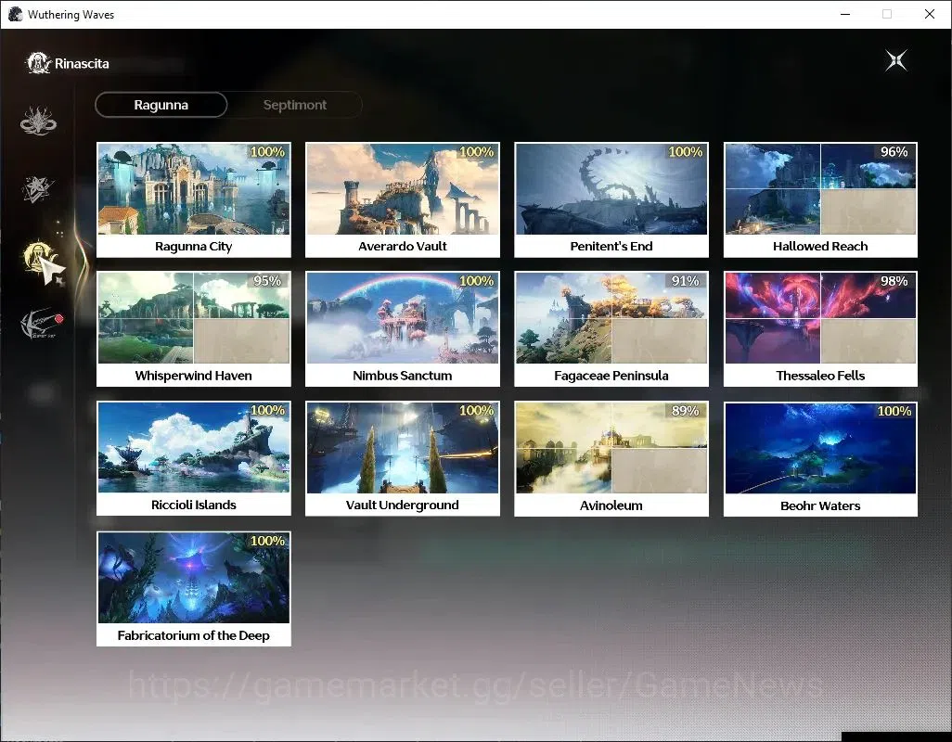Viewport: 952px width, 742px height.
Task: Click the Hallowed Reach label text
Action: (820, 246)
